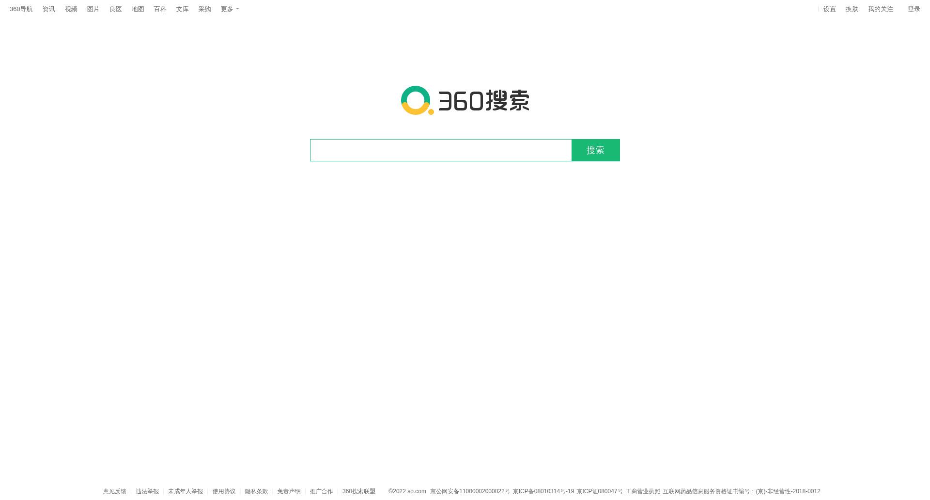Focus the main search input box
The image size is (930, 500).
point(441,150)
